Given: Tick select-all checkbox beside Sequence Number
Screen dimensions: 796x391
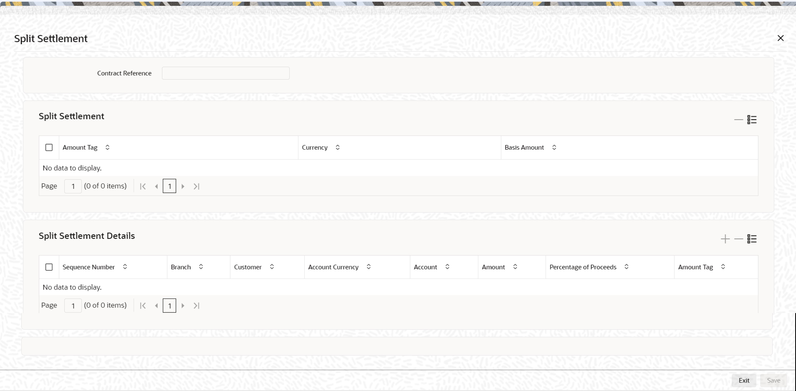Looking at the screenshot, I should [x=49, y=267].
